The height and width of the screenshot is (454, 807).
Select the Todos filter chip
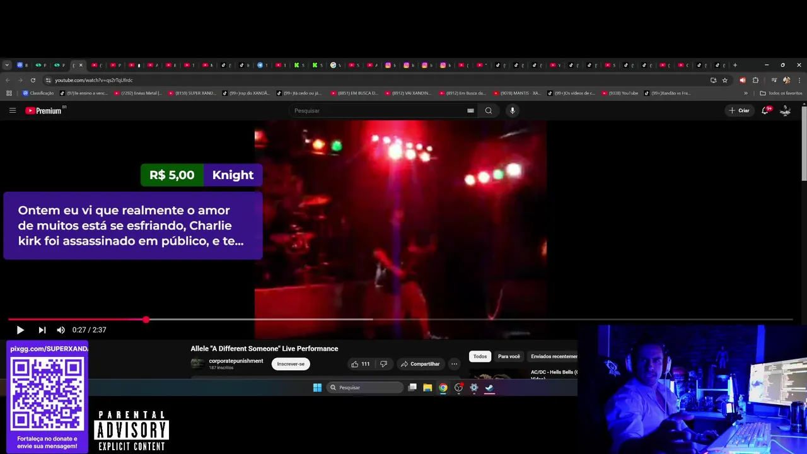click(480, 356)
